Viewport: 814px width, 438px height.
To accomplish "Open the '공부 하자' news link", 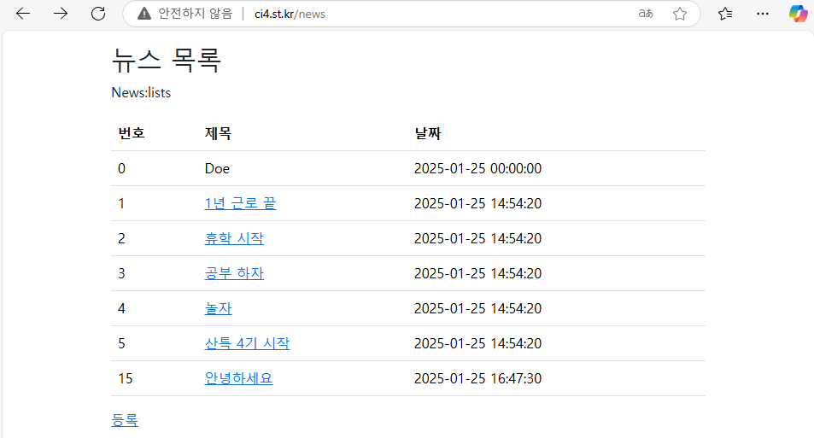I will pyautogui.click(x=234, y=273).
